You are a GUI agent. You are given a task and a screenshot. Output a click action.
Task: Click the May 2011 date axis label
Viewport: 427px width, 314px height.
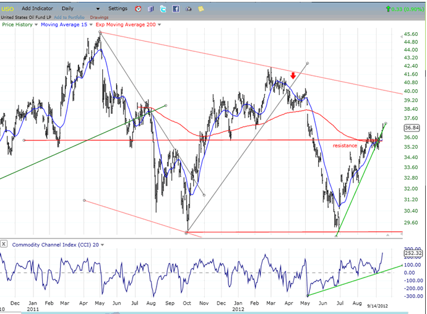[100, 303]
